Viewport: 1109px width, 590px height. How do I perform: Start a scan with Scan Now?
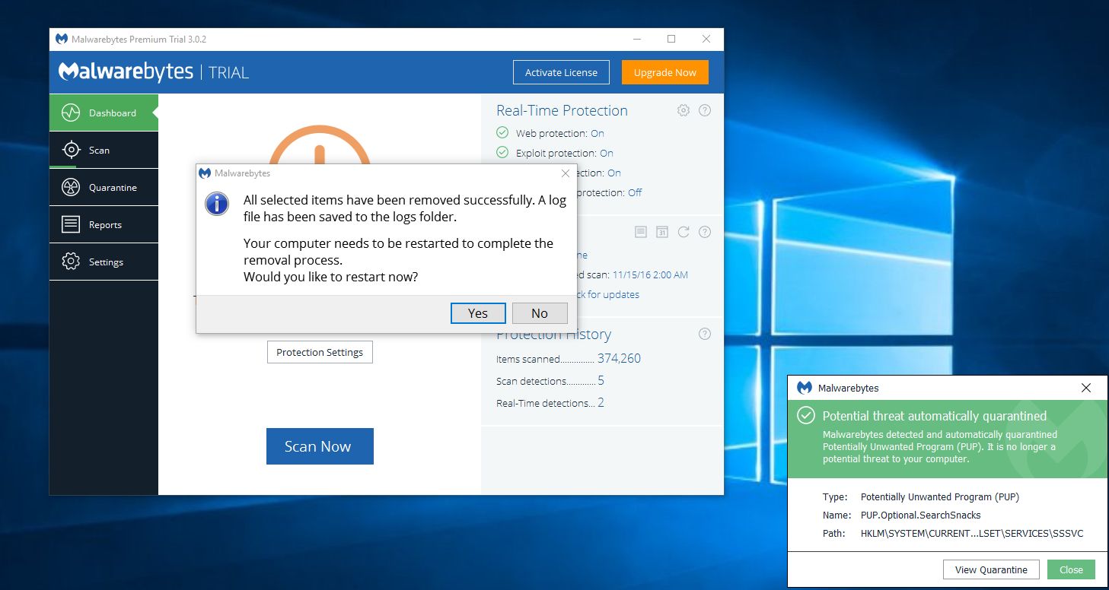click(320, 446)
